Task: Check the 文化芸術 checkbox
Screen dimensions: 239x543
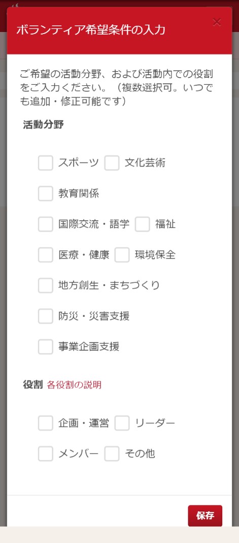Action: tap(112, 163)
